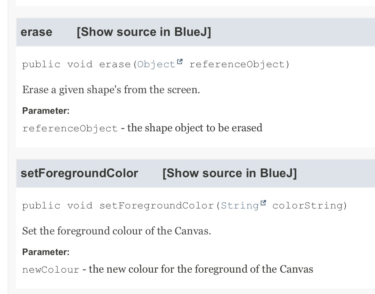375x294 pixels.
Task: Click the newColour parameter name
Action: 51,270
